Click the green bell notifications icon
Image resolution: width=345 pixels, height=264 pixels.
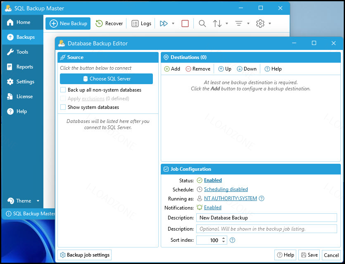point(199,207)
